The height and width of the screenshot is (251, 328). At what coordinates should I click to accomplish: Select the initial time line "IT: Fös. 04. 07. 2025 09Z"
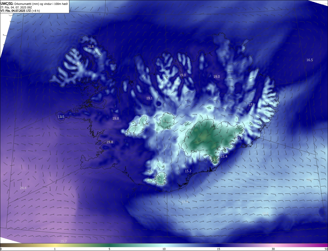tap(16, 7)
